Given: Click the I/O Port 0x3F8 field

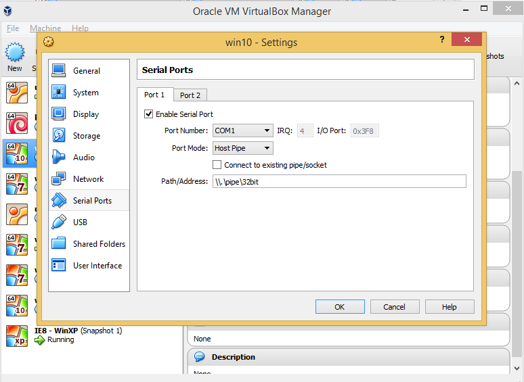Looking at the screenshot, I should tap(364, 130).
